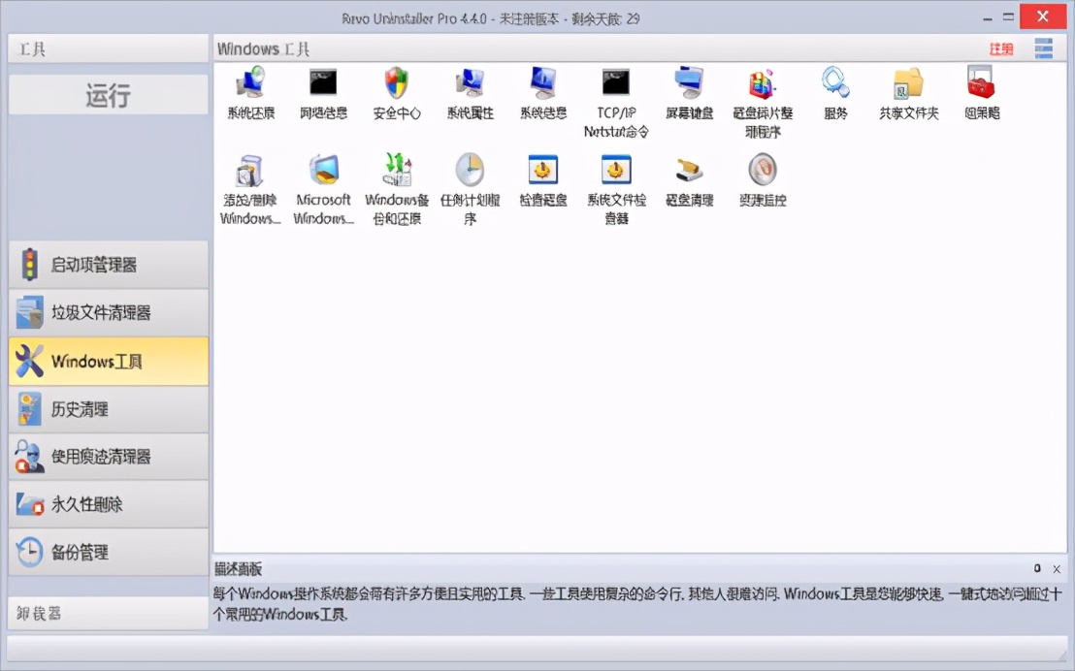Switch to the Autorun Manager section
Viewport: 1075px width, 671px height.
click(x=107, y=264)
